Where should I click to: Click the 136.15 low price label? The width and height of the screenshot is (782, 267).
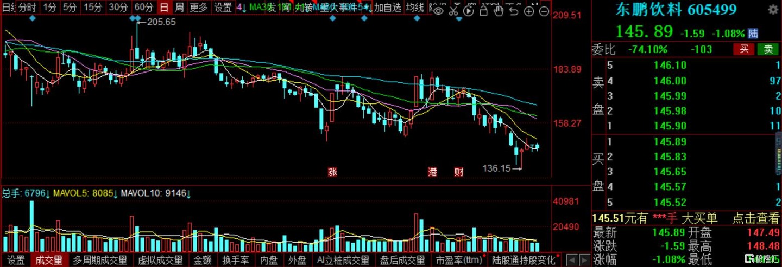496,168
